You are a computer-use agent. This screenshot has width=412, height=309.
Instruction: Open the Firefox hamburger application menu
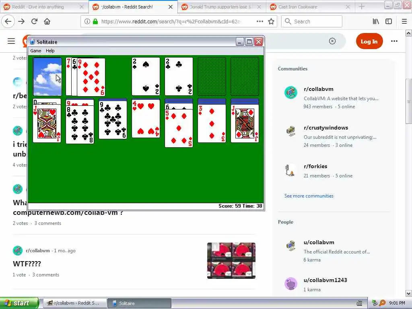coord(404,22)
